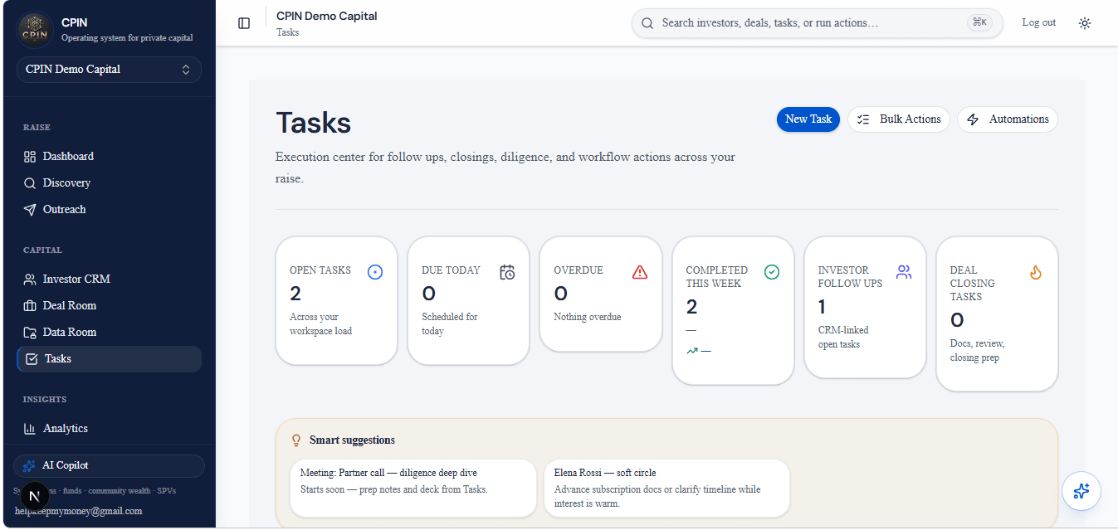Launch the AI Copilot button
This screenshot has height=530, width=1118.
click(x=109, y=466)
